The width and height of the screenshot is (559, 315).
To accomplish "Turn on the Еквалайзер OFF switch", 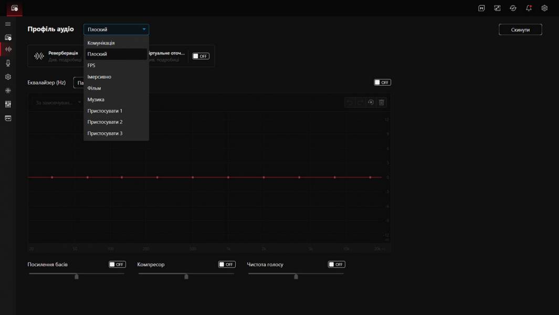I will point(382,82).
